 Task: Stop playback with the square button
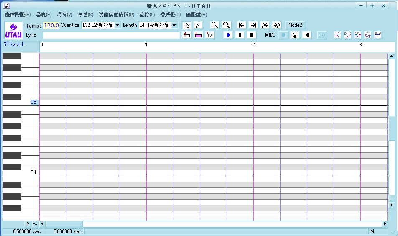252,35
